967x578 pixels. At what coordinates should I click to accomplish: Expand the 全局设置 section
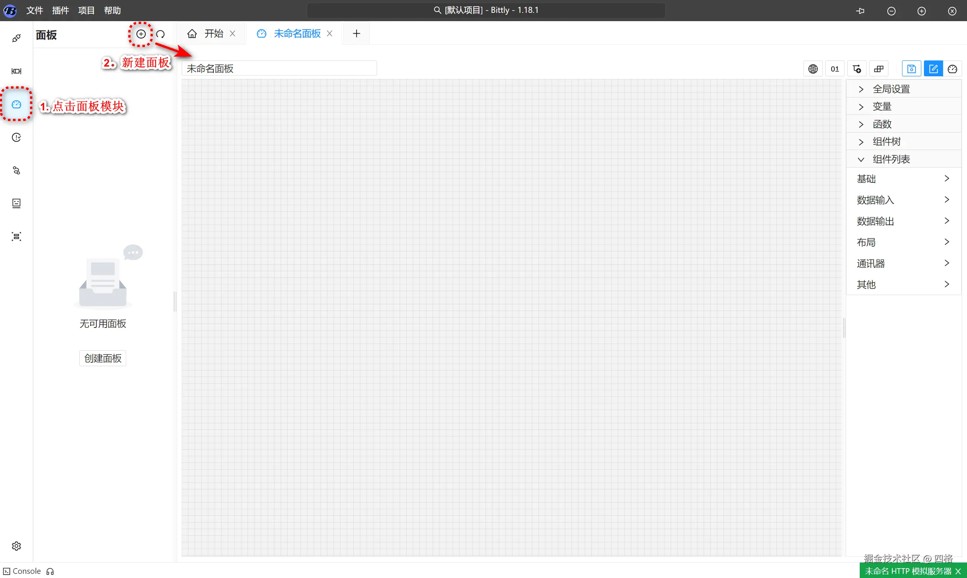click(891, 89)
